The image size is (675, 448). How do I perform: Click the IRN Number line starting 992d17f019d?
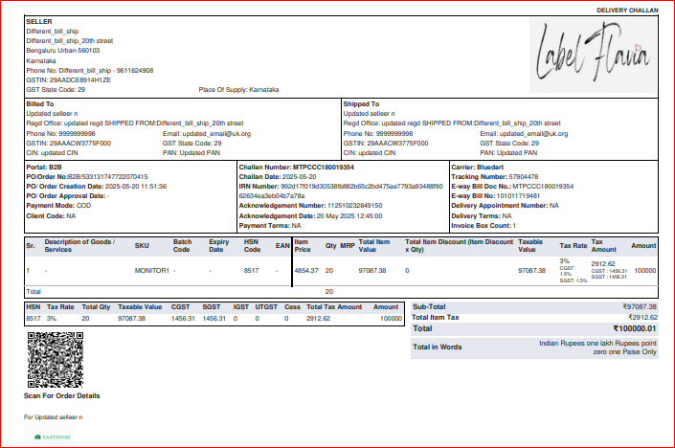pos(341,187)
